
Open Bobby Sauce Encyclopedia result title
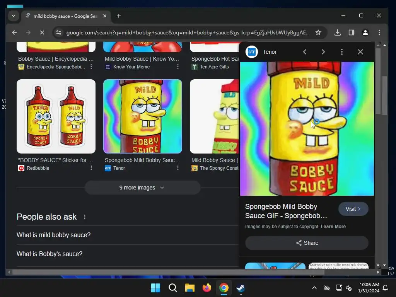coord(56,59)
